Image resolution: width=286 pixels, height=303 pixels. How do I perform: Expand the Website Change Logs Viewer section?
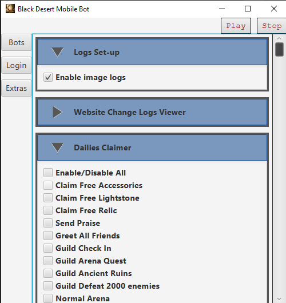[57, 112]
